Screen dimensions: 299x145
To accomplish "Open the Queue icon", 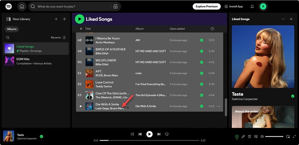I will (x=249, y=137).
